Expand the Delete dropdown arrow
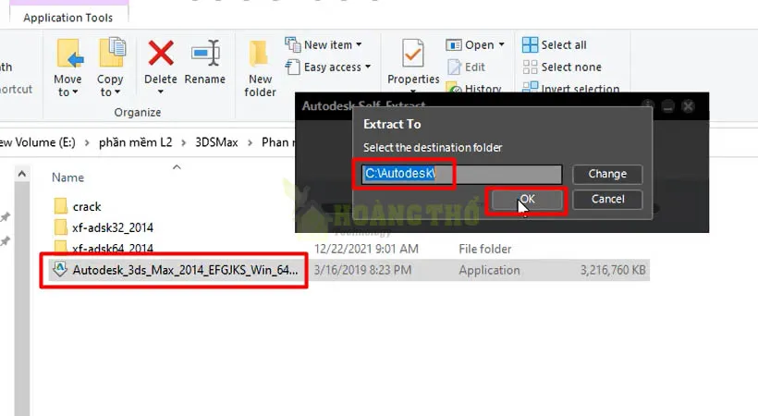Image resolution: width=758 pixels, height=416 pixels. click(161, 92)
